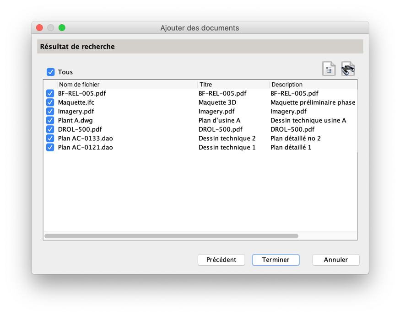Uncheck the BF-REL-005.pdf checkbox

tap(50, 93)
